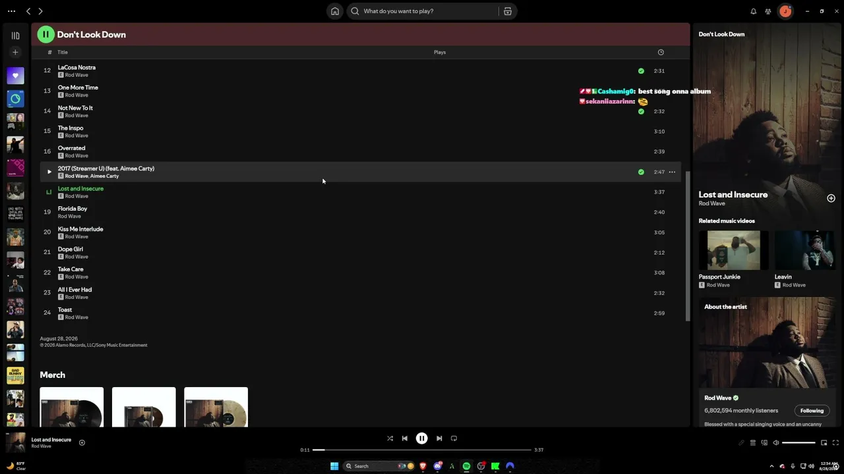Image resolution: width=844 pixels, height=474 pixels.
Task: Click the Plays column header
Action: pyautogui.click(x=440, y=52)
